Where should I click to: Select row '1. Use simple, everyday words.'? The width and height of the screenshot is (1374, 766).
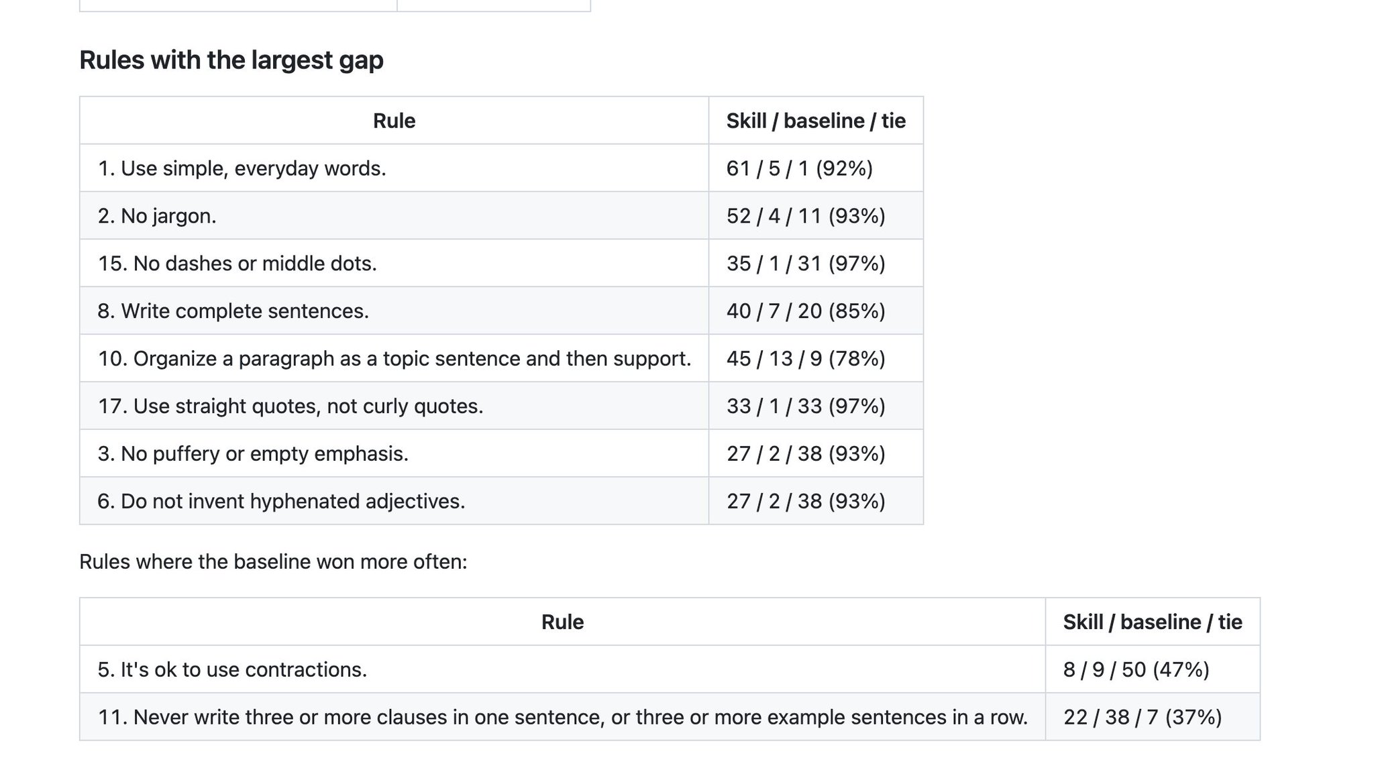(501, 168)
